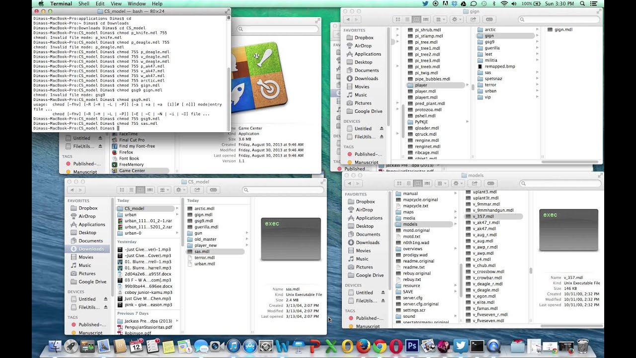
Task: Switch CS_model window to list view
Action: point(132,190)
